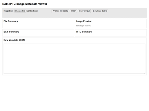149x111 pixels.
Task: Focus the Raw Metadata JSON text area
Action: tap(74, 59)
